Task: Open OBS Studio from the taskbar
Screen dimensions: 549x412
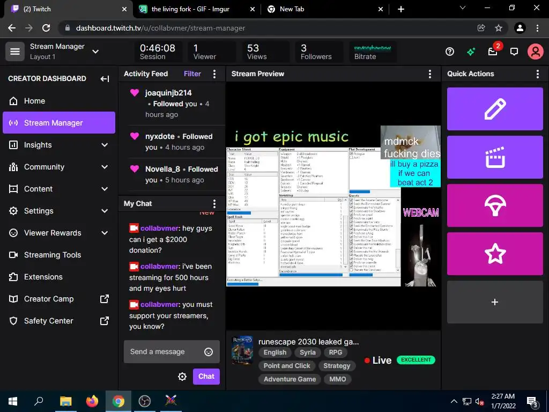Action: click(145, 401)
